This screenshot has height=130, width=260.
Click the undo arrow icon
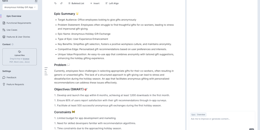(55, 3)
